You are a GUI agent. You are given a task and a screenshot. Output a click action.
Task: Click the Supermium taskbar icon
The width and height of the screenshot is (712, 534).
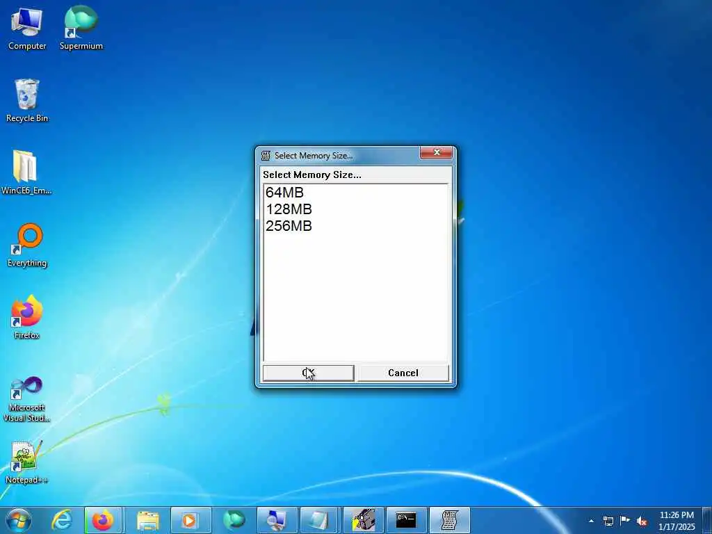pos(234,520)
